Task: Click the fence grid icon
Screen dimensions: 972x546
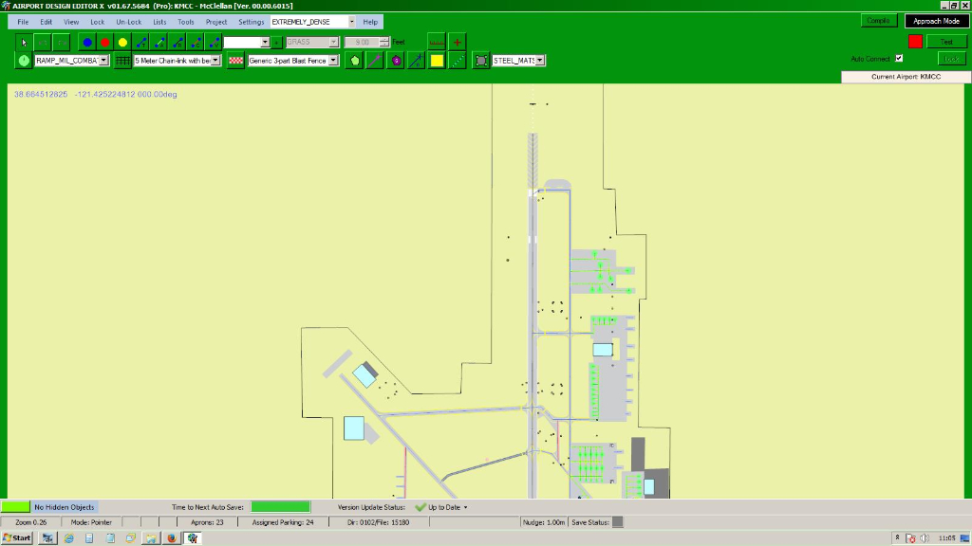Action: click(x=123, y=60)
